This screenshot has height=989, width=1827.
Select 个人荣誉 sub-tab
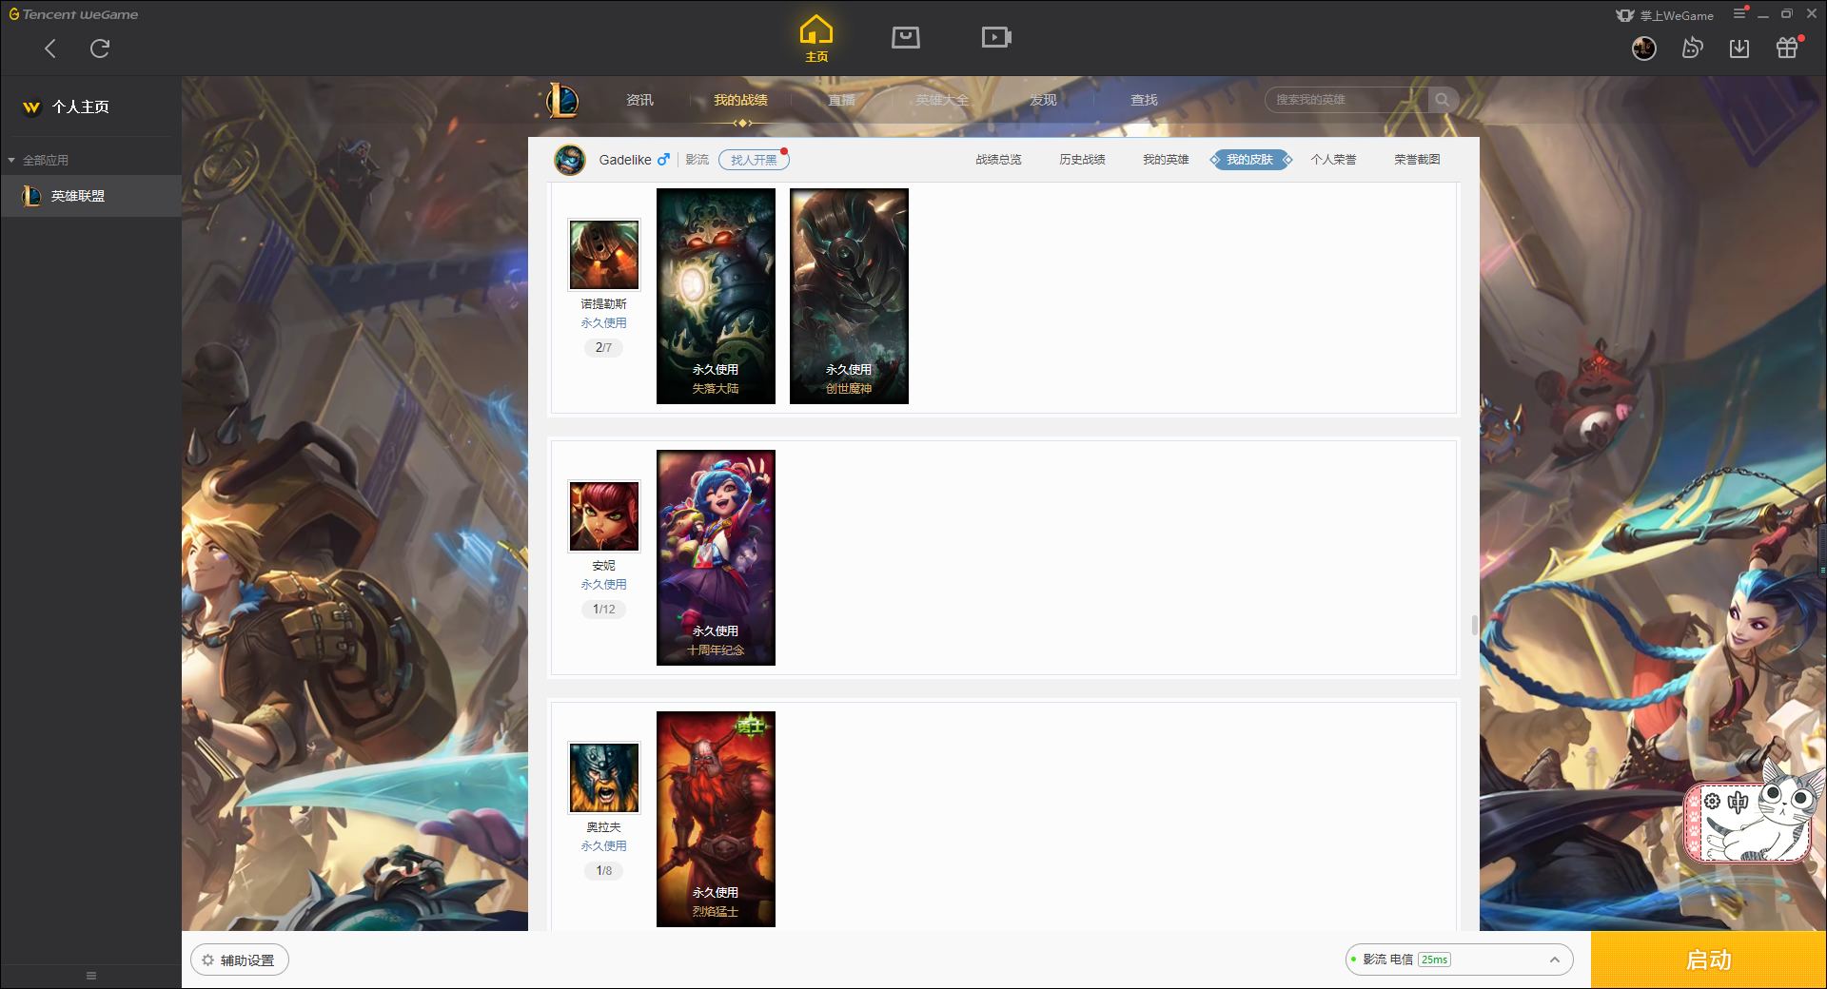point(1333,160)
